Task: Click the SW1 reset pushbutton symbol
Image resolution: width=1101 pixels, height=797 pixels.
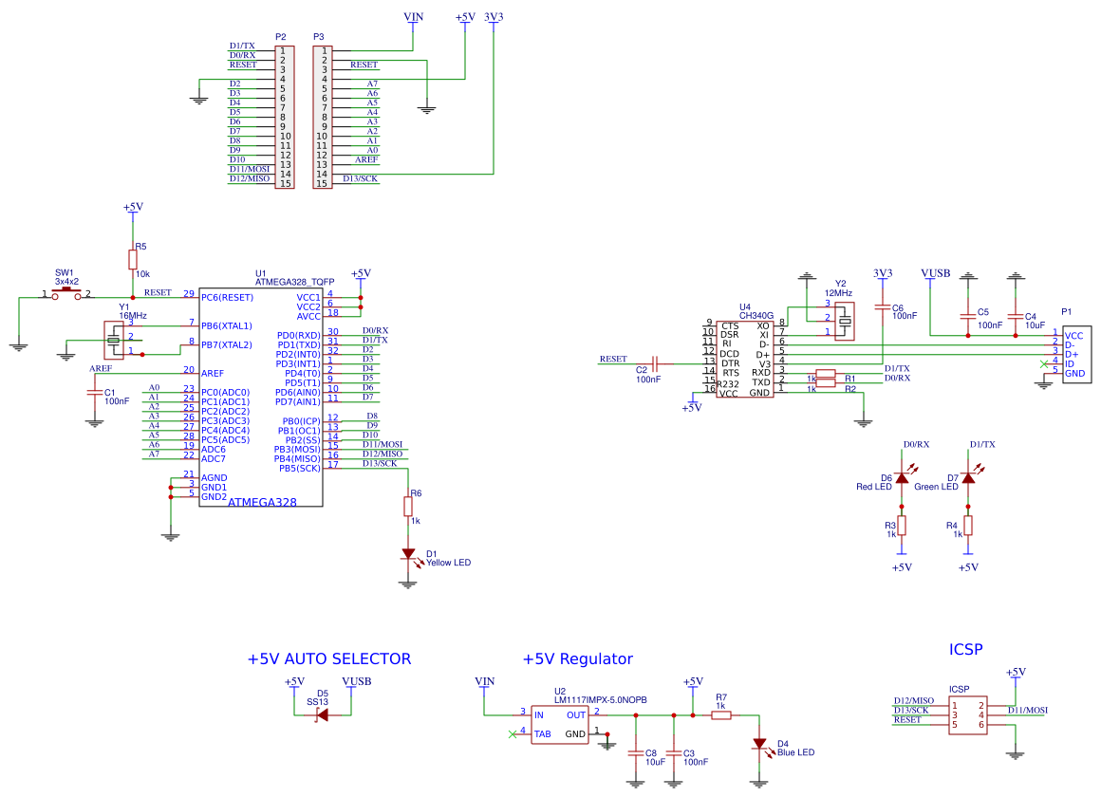Action: pyautogui.click(x=68, y=292)
